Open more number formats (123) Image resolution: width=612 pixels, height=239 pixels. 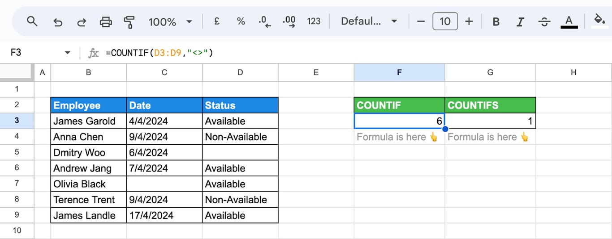pyautogui.click(x=314, y=21)
